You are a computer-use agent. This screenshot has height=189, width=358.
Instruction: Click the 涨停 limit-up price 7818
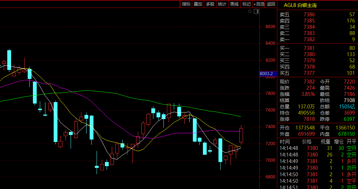click(x=309, y=119)
